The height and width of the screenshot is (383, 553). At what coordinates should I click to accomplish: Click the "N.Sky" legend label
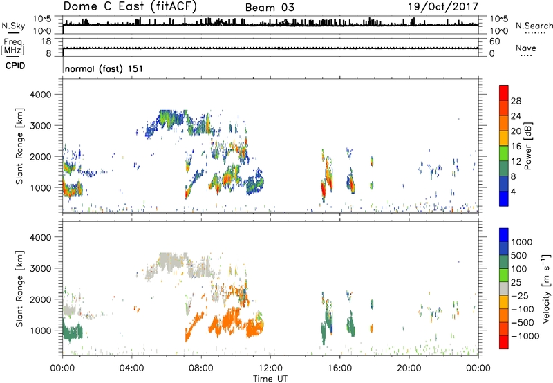13,26
